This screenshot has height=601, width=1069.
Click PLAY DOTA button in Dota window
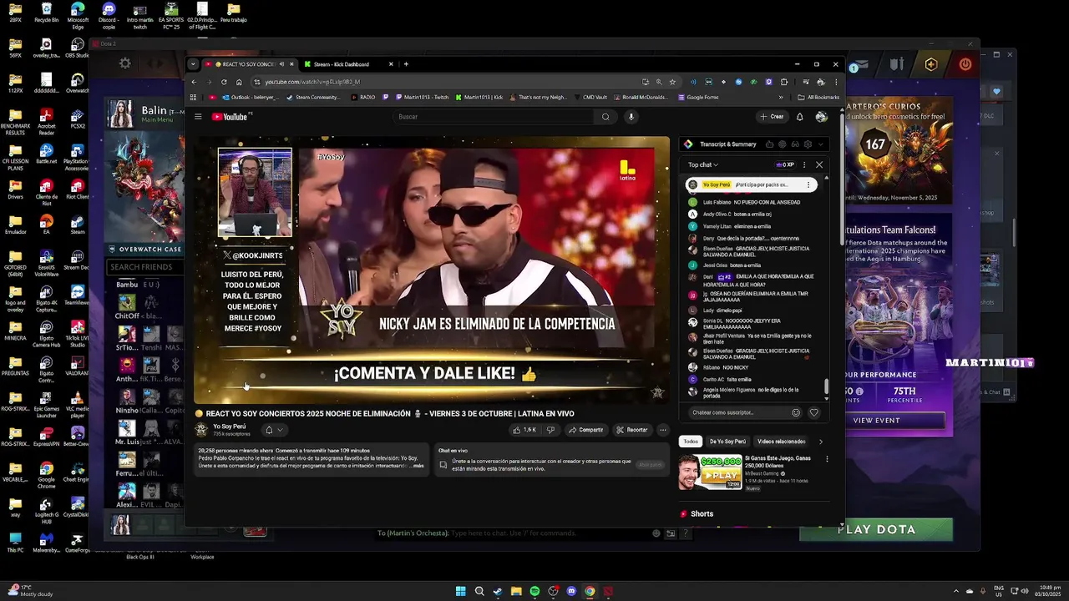pyautogui.click(x=876, y=529)
